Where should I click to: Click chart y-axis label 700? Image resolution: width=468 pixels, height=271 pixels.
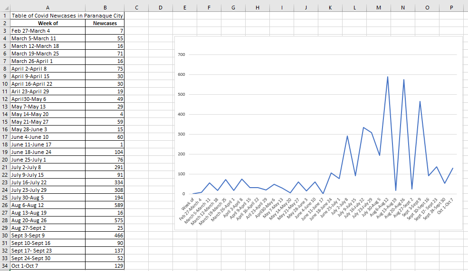click(181, 54)
